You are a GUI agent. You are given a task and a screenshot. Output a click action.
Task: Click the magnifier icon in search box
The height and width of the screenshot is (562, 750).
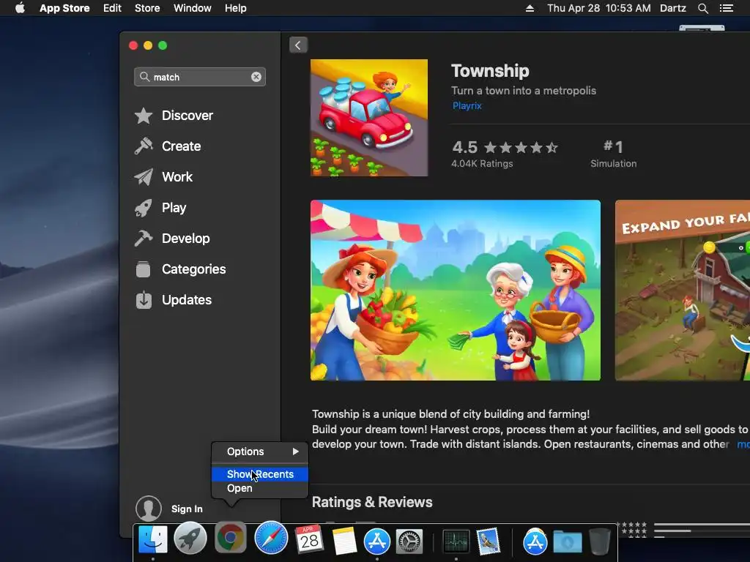(x=144, y=77)
